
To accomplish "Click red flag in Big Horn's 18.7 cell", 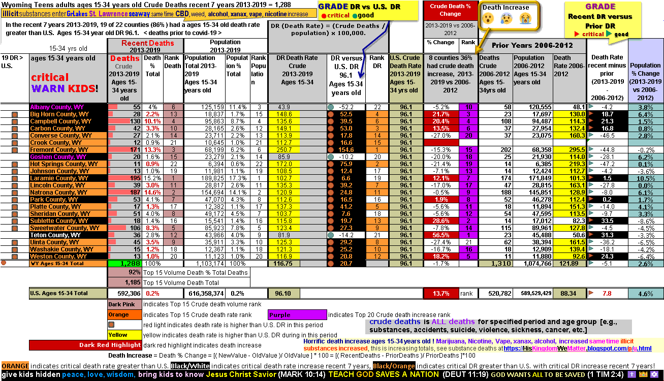I will tap(591, 114).
